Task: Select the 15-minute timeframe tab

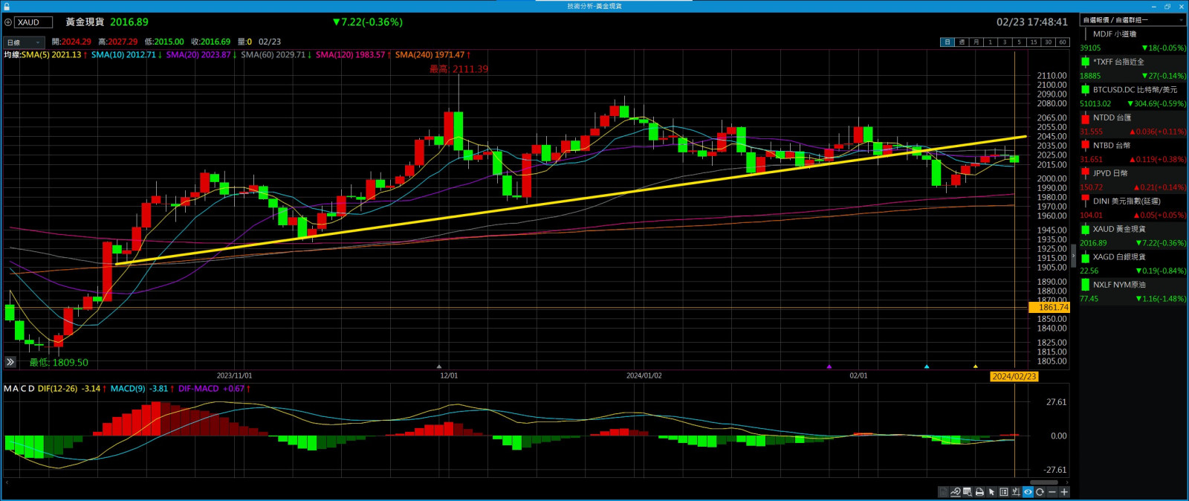Action: [1033, 42]
